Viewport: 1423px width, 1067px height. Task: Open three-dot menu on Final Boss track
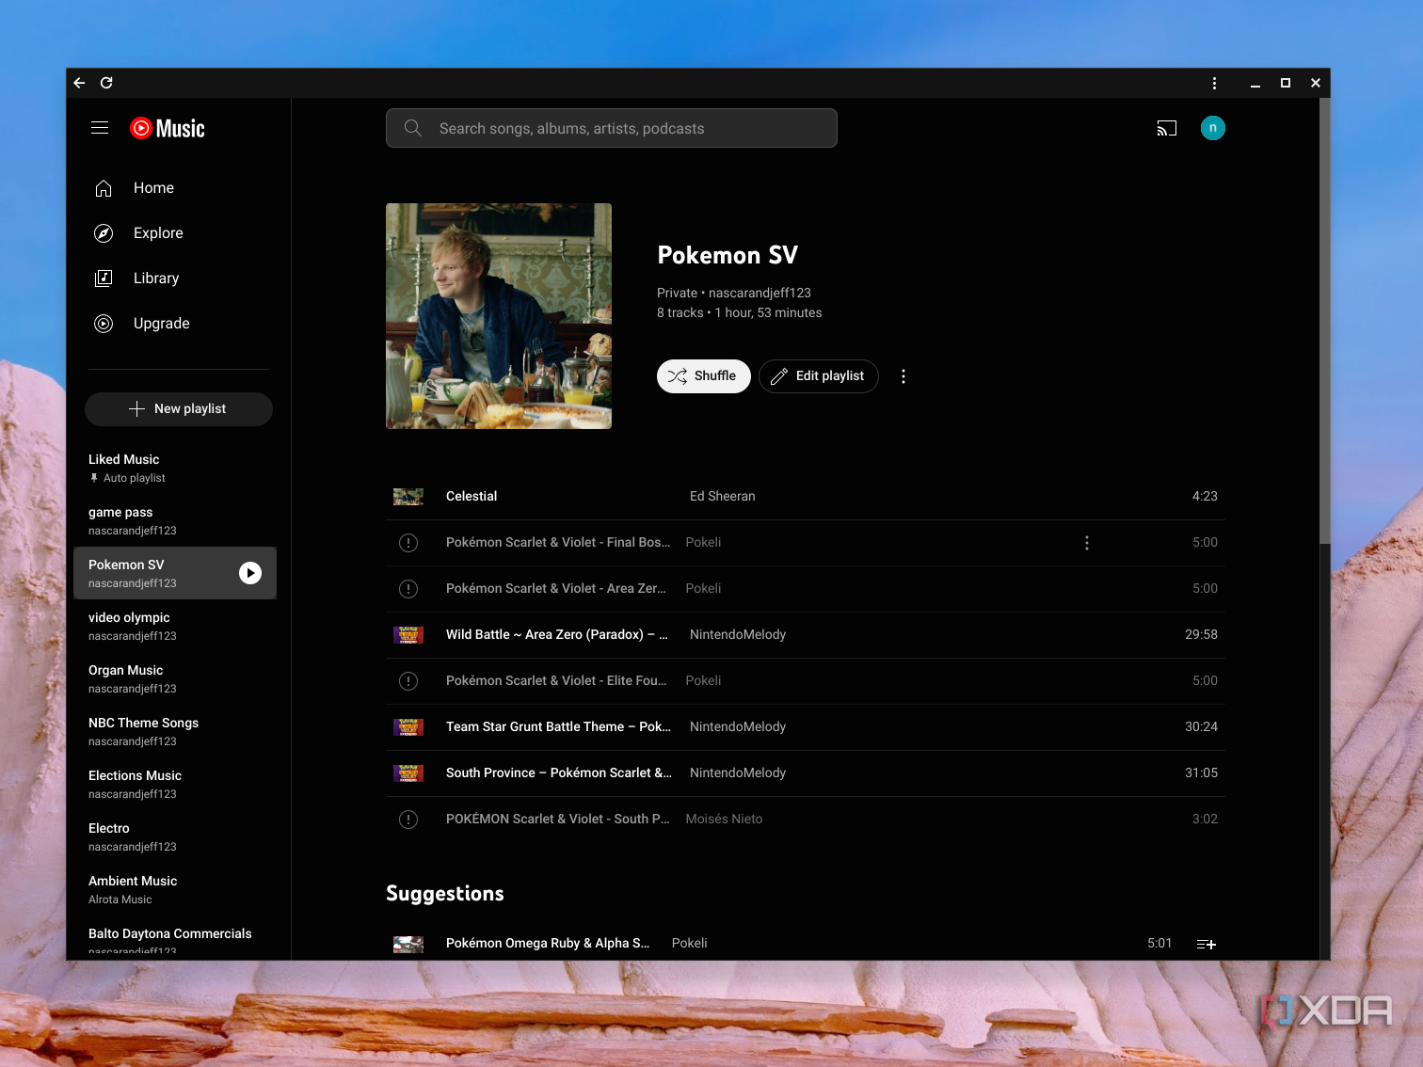tap(1087, 543)
